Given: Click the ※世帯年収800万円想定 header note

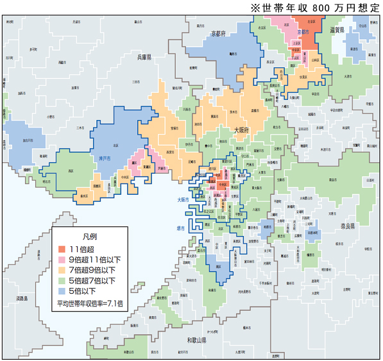Looking at the screenshot, I should [315, 8].
